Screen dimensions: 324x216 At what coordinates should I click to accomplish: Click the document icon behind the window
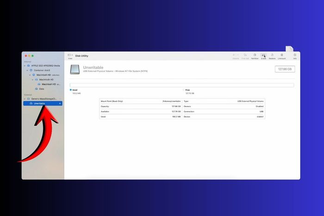coord(289,49)
